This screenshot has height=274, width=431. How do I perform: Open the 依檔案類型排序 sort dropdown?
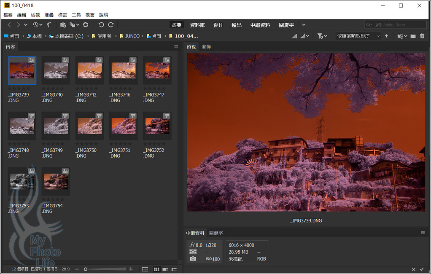tap(358, 36)
